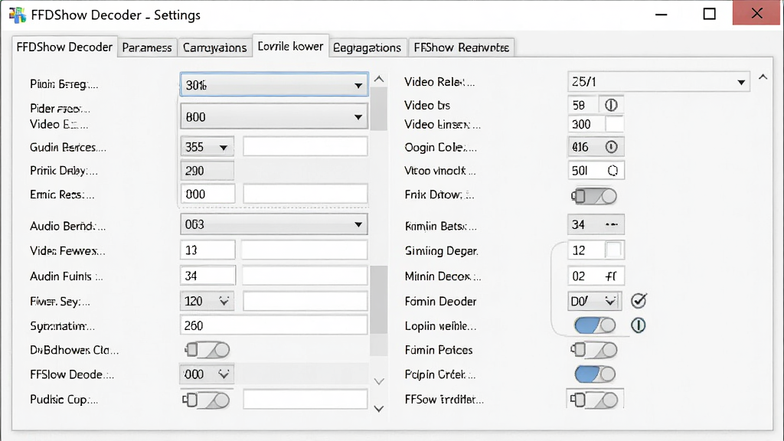
Task: Minimize the FFDShow Decoder Settings window
Action: tap(661, 15)
